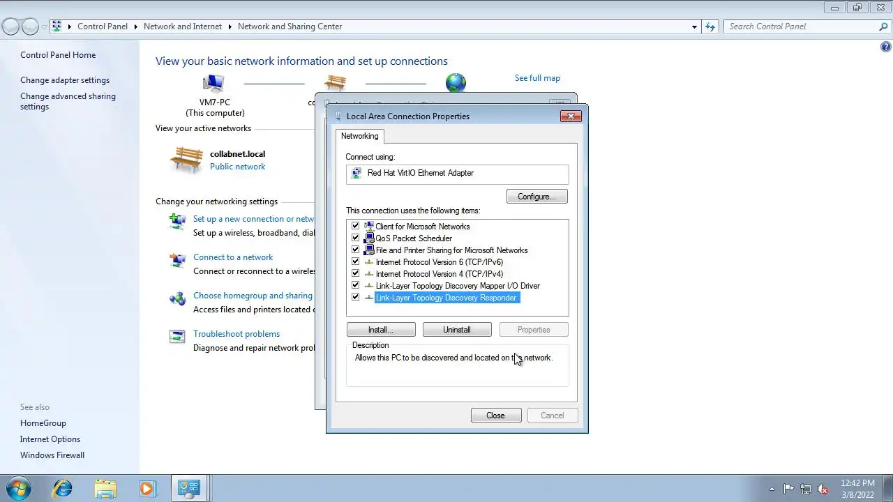Uncheck File and Printer Sharing checkbox
Screen dimensions: 893x502
[x=356, y=250]
